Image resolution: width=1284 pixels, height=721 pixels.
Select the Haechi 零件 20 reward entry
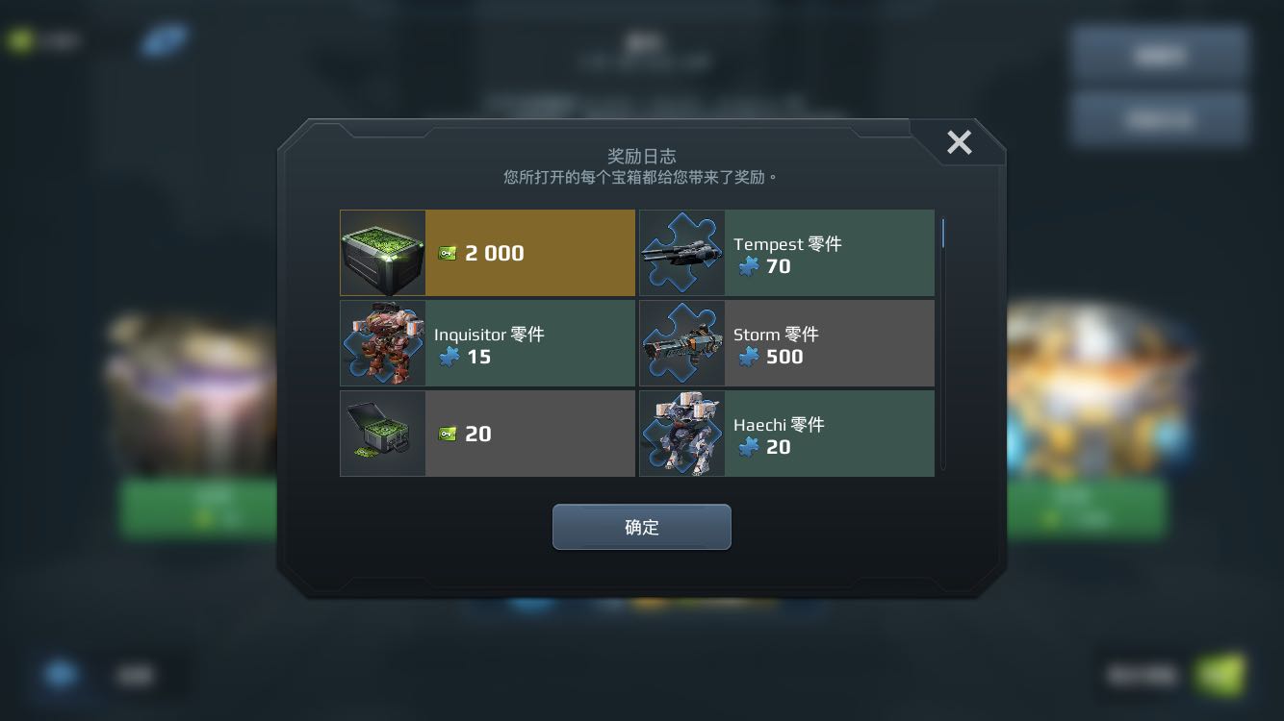[x=787, y=434]
